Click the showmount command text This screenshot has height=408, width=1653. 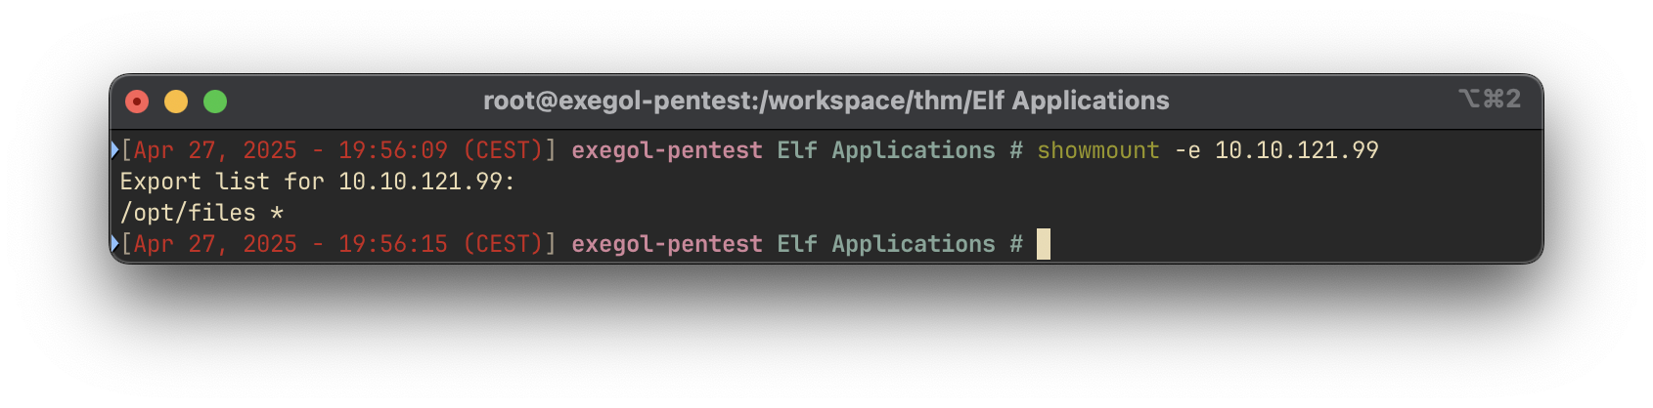tap(1098, 150)
